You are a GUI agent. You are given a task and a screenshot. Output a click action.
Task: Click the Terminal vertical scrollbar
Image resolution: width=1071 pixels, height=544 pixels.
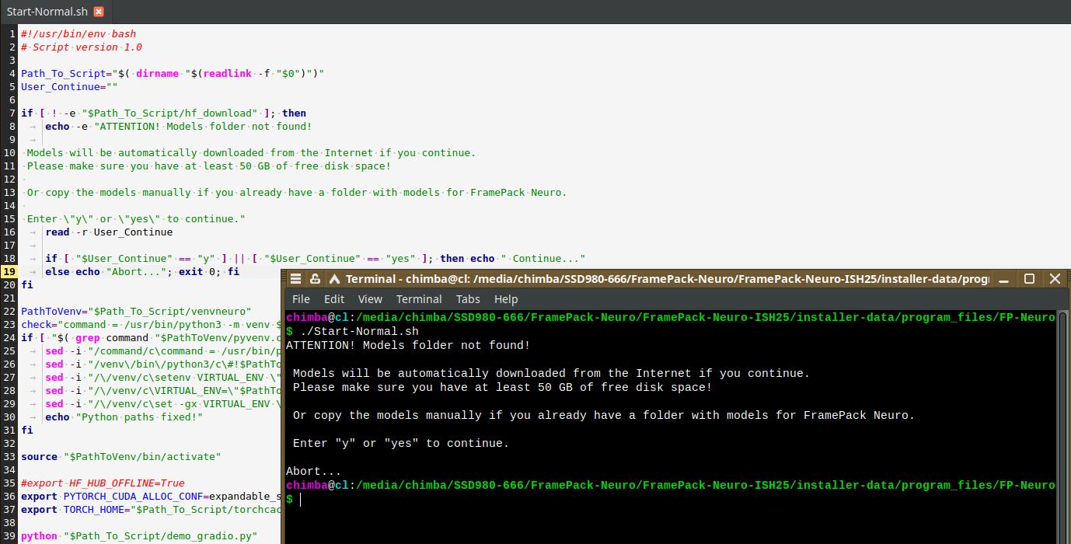pos(1064,427)
